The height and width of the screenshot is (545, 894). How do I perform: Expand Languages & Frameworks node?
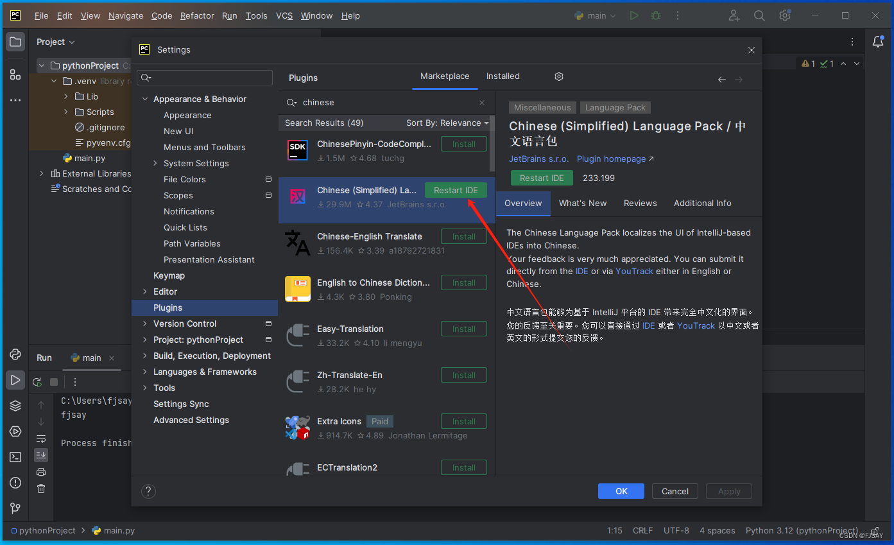(x=145, y=372)
